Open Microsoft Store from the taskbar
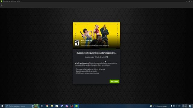This screenshot has height=108, width=193. pos(57,106)
